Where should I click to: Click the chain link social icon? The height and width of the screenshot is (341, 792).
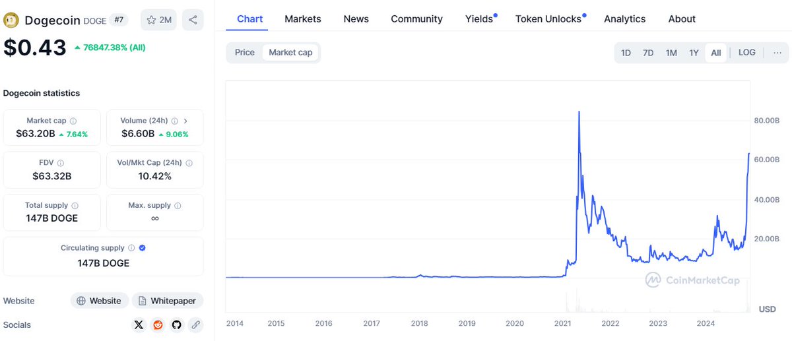click(x=195, y=325)
